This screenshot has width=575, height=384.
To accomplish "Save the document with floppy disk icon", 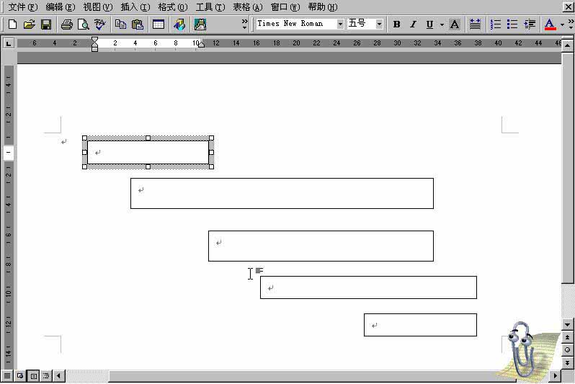I will (45, 24).
